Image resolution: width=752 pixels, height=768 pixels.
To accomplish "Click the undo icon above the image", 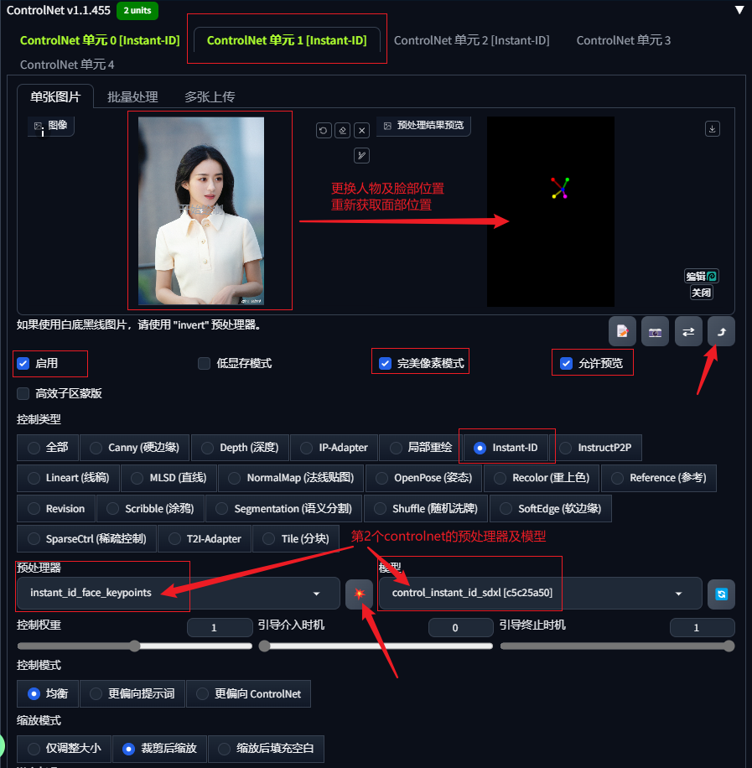I will tap(324, 130).
